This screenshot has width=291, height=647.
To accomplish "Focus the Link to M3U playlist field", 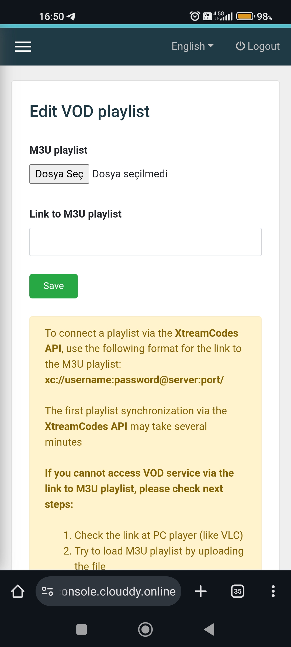I will click(145, 242).
